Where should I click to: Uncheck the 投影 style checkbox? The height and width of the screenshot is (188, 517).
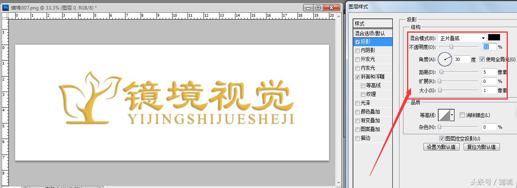(x=358, y=42)
